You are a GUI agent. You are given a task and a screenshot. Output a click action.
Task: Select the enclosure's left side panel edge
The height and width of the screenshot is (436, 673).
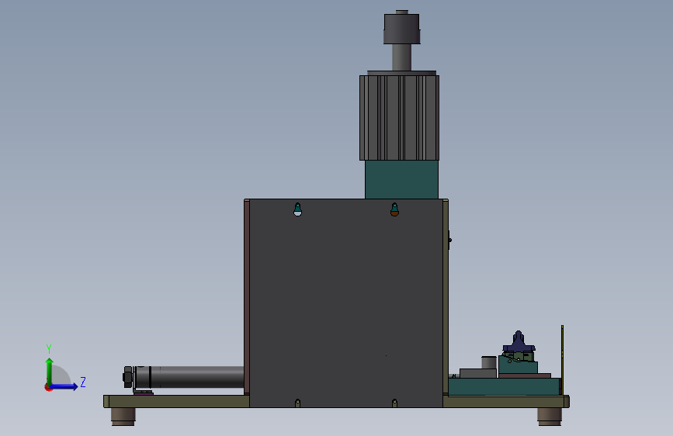(247, 297)
